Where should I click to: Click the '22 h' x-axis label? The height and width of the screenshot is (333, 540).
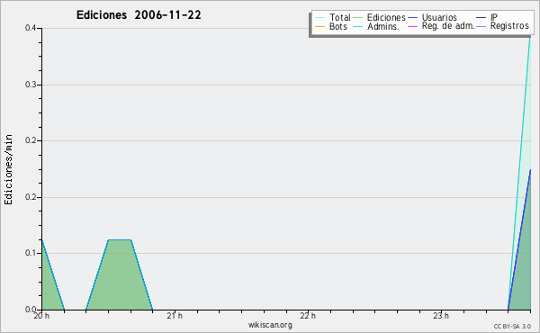(308, 316)
